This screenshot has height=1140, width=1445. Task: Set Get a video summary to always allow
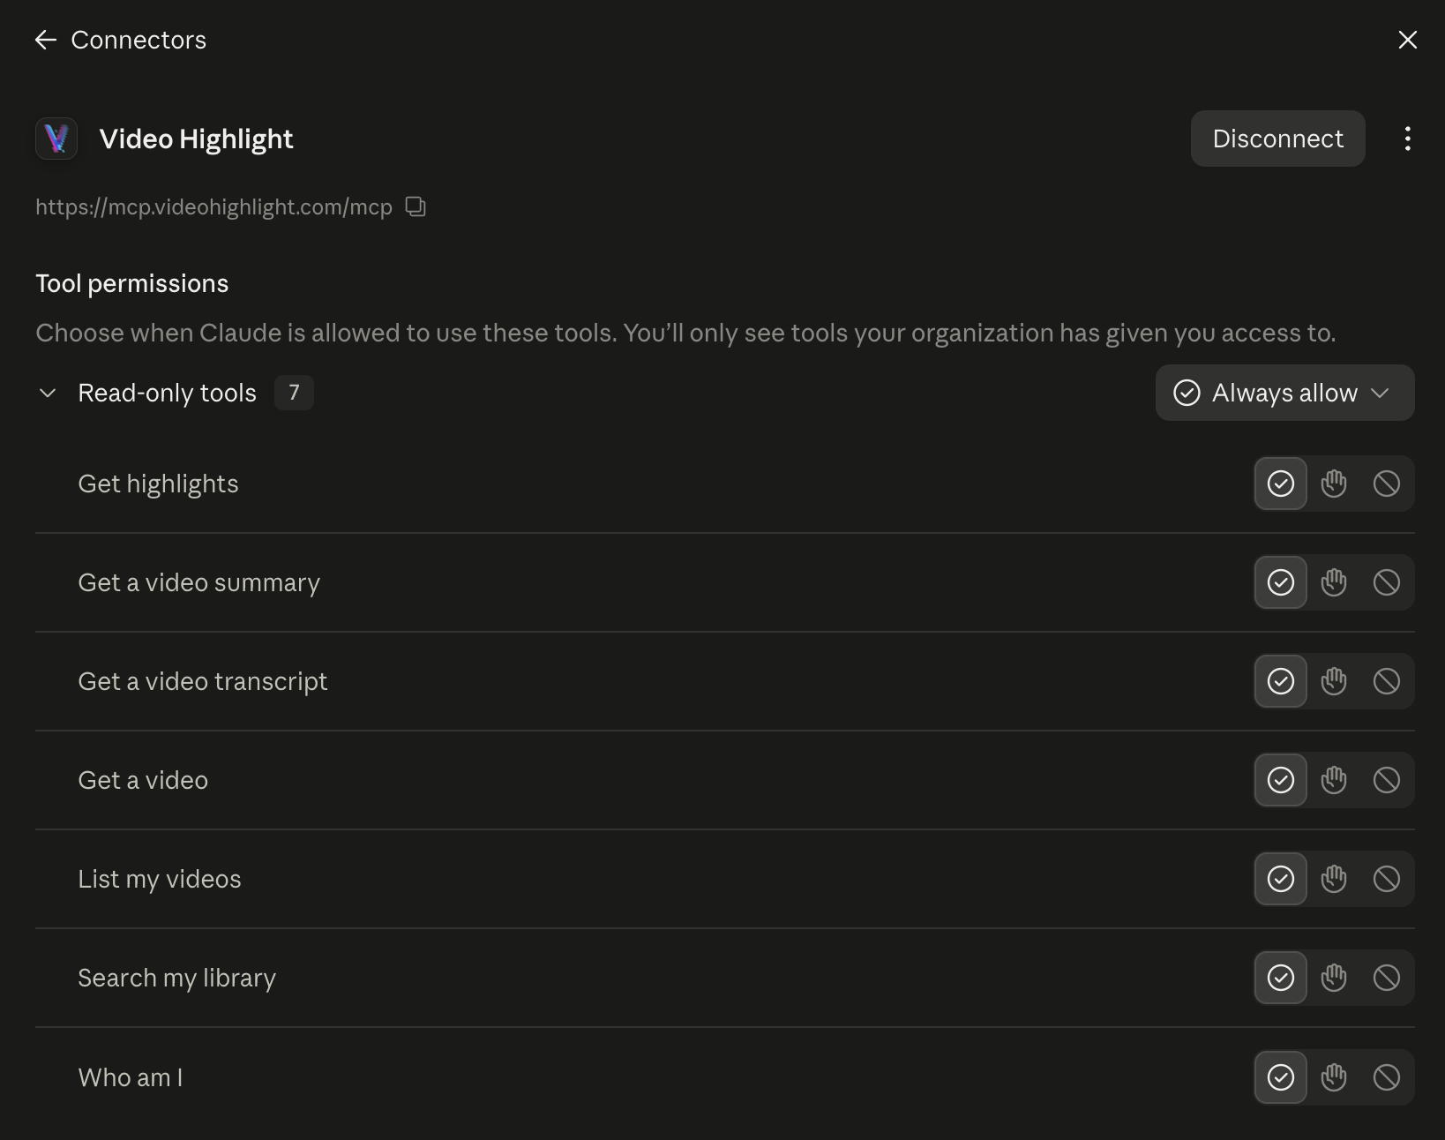point(1280,582)
